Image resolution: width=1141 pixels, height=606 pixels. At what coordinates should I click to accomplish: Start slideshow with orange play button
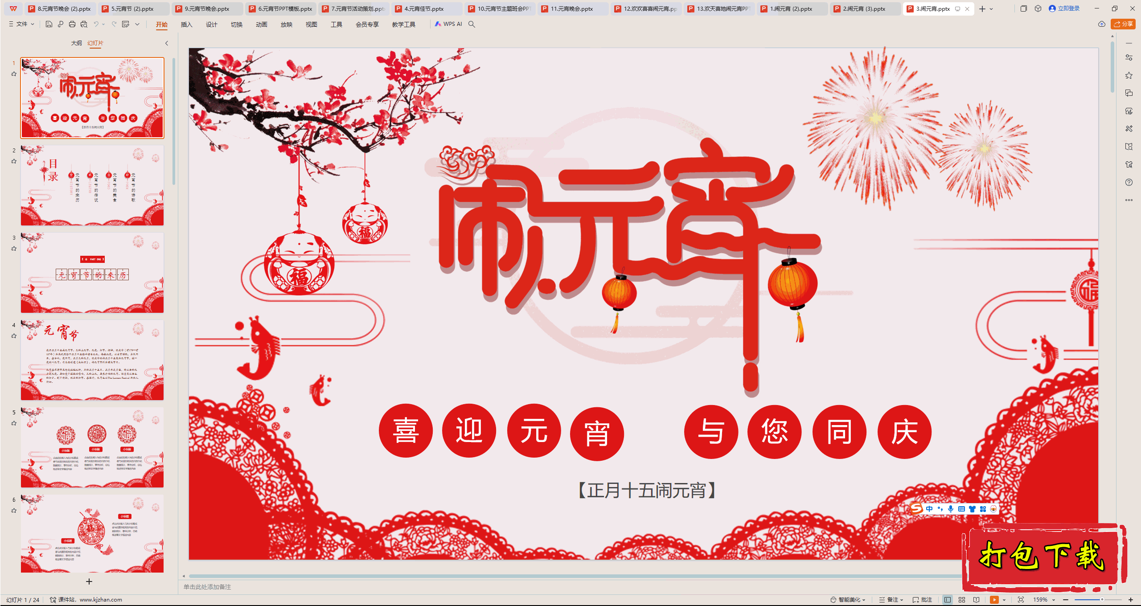[x=994, y=600]
